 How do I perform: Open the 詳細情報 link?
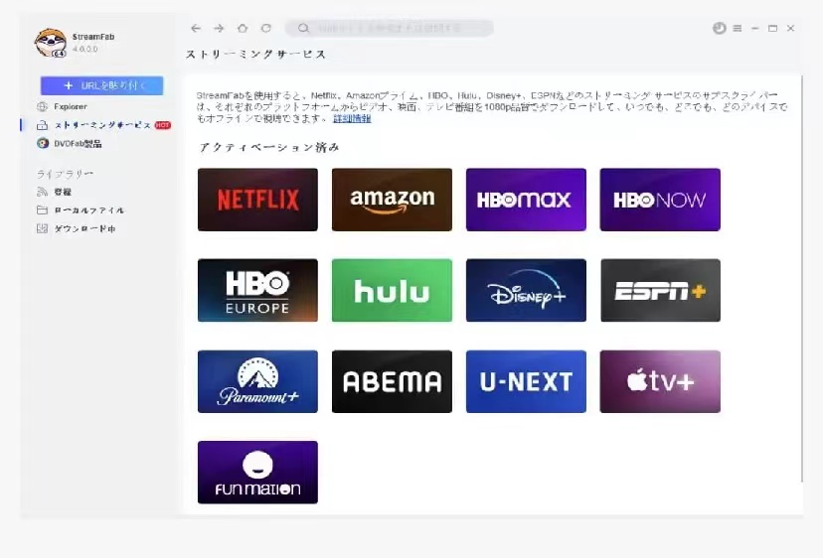click(352, 118)
